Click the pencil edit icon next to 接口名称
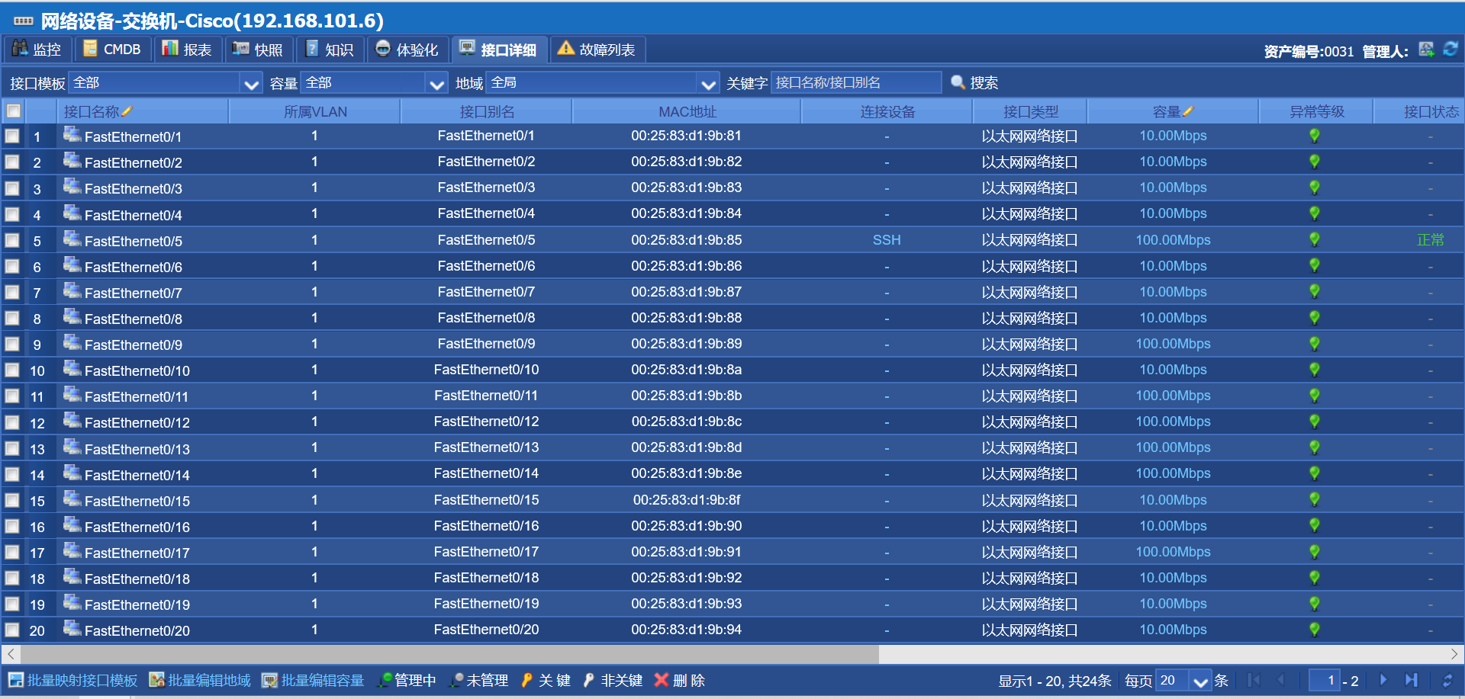The height and width of the screenshot is (699, 1465). 127,111
